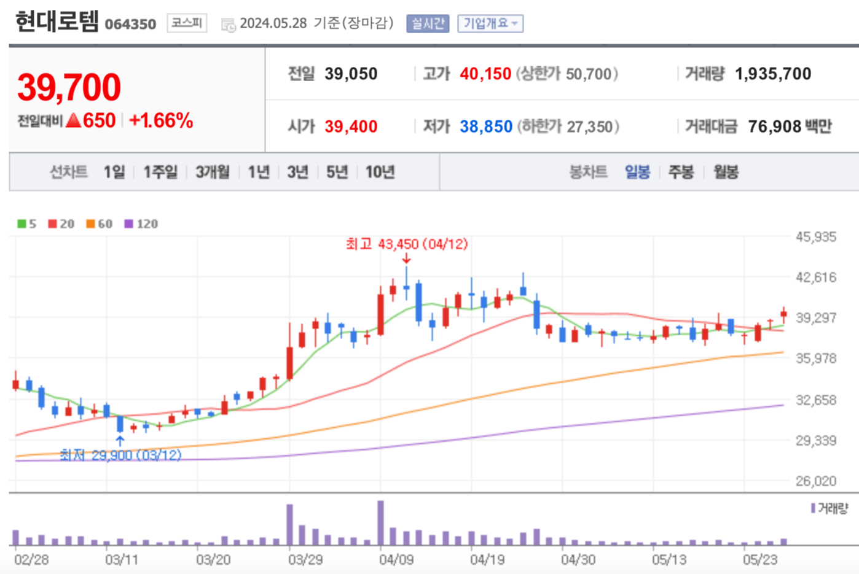Switch to 일봉 candlestick chart

pos(637,172)
